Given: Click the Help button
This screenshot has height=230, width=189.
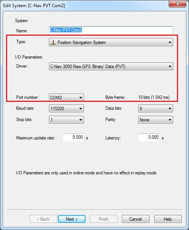Looking at the screenshot, I should pyautogui.click(x=168, y=219).
